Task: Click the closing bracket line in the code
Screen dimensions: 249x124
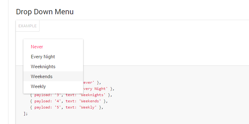Action: point(26,113)
